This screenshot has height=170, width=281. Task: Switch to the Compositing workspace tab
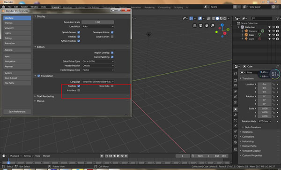(x=164, y=8)
